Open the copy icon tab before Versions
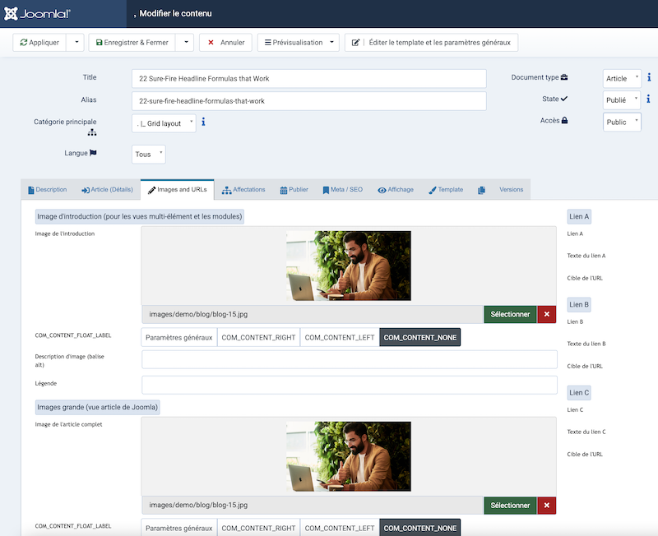 point(481,190)
